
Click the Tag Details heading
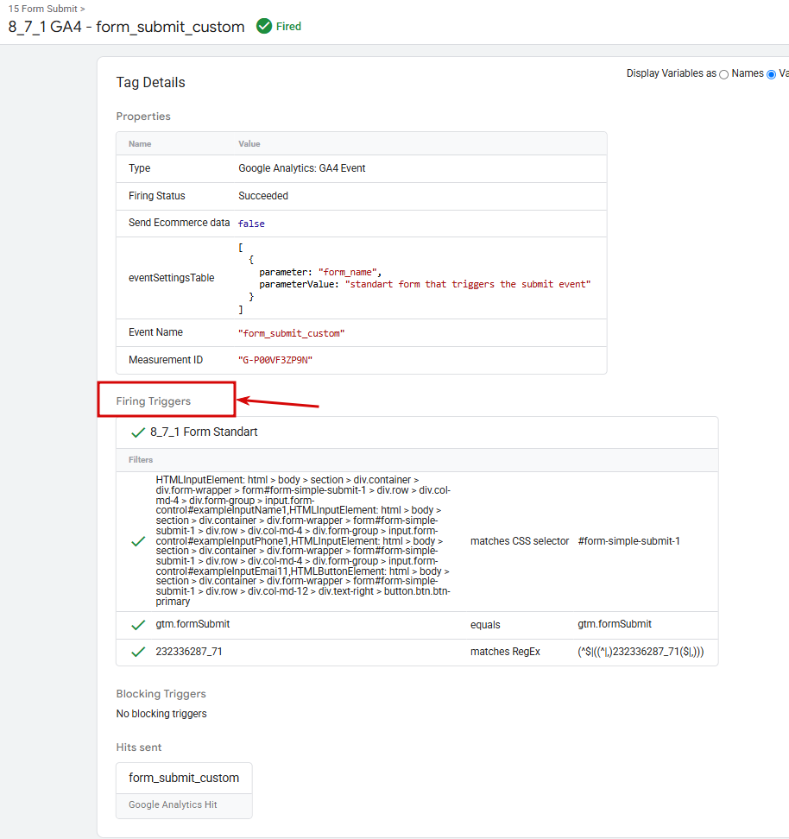[x=150, y=82]
